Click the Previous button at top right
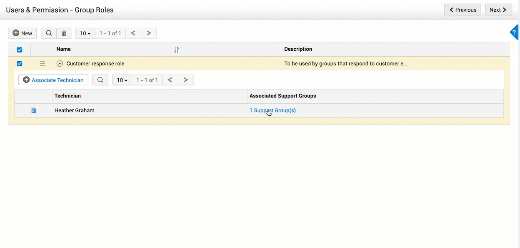This screenshot has height=248, width=520. coord(462,9)
